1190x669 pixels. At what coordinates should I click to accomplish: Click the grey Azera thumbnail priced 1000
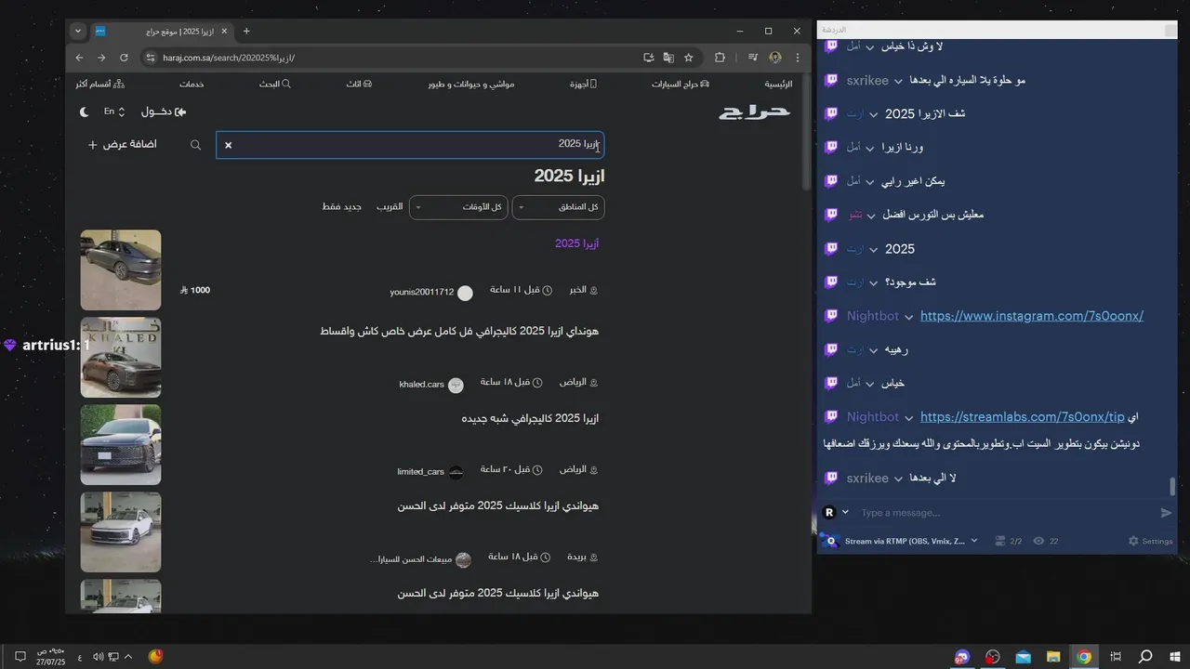121,270
